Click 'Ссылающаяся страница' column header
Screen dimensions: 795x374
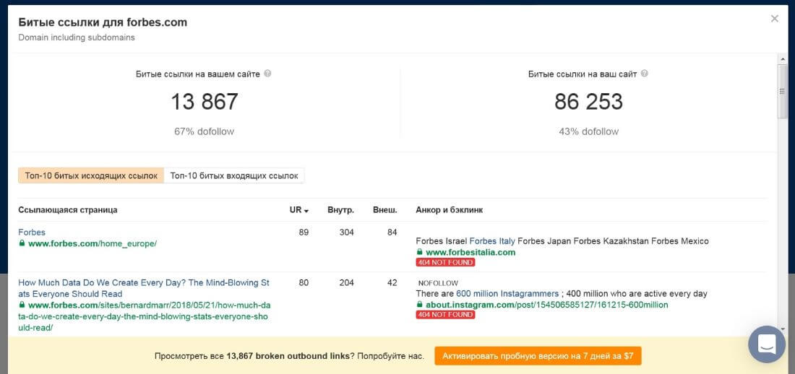[x=68, y=210]
